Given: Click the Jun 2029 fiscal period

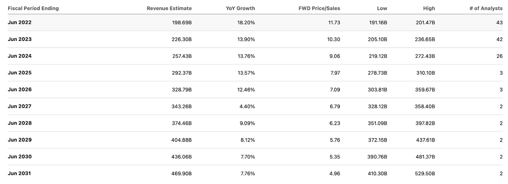Looking at the screenshot, I should 19,140.
